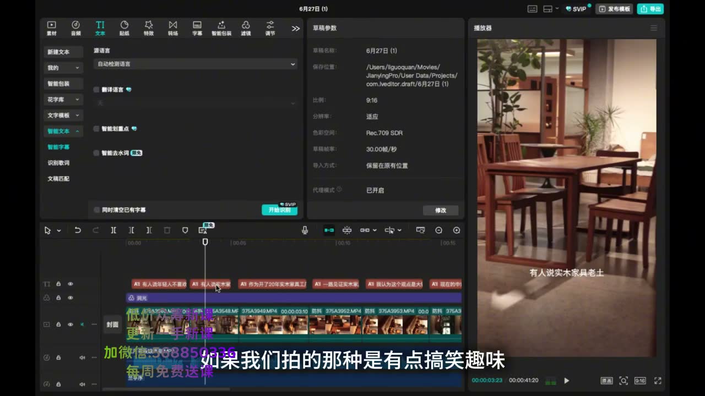Start voiceover recording with the microphone icon
705x396 pixels.
click(x=305, y=230)
